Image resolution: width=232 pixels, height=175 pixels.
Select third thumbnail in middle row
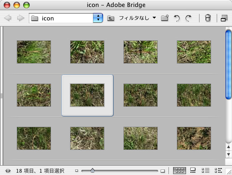pos(141,95)
